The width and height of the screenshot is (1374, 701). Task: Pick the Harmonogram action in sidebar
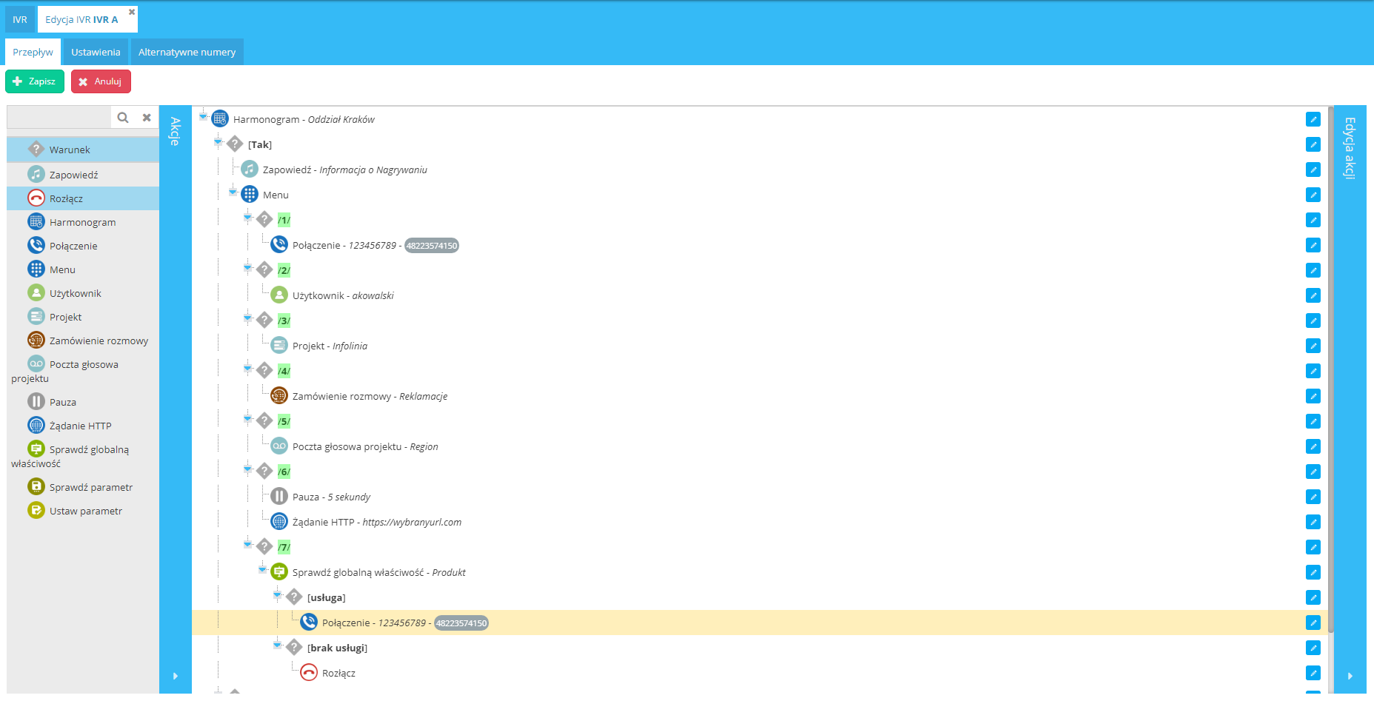83,222
